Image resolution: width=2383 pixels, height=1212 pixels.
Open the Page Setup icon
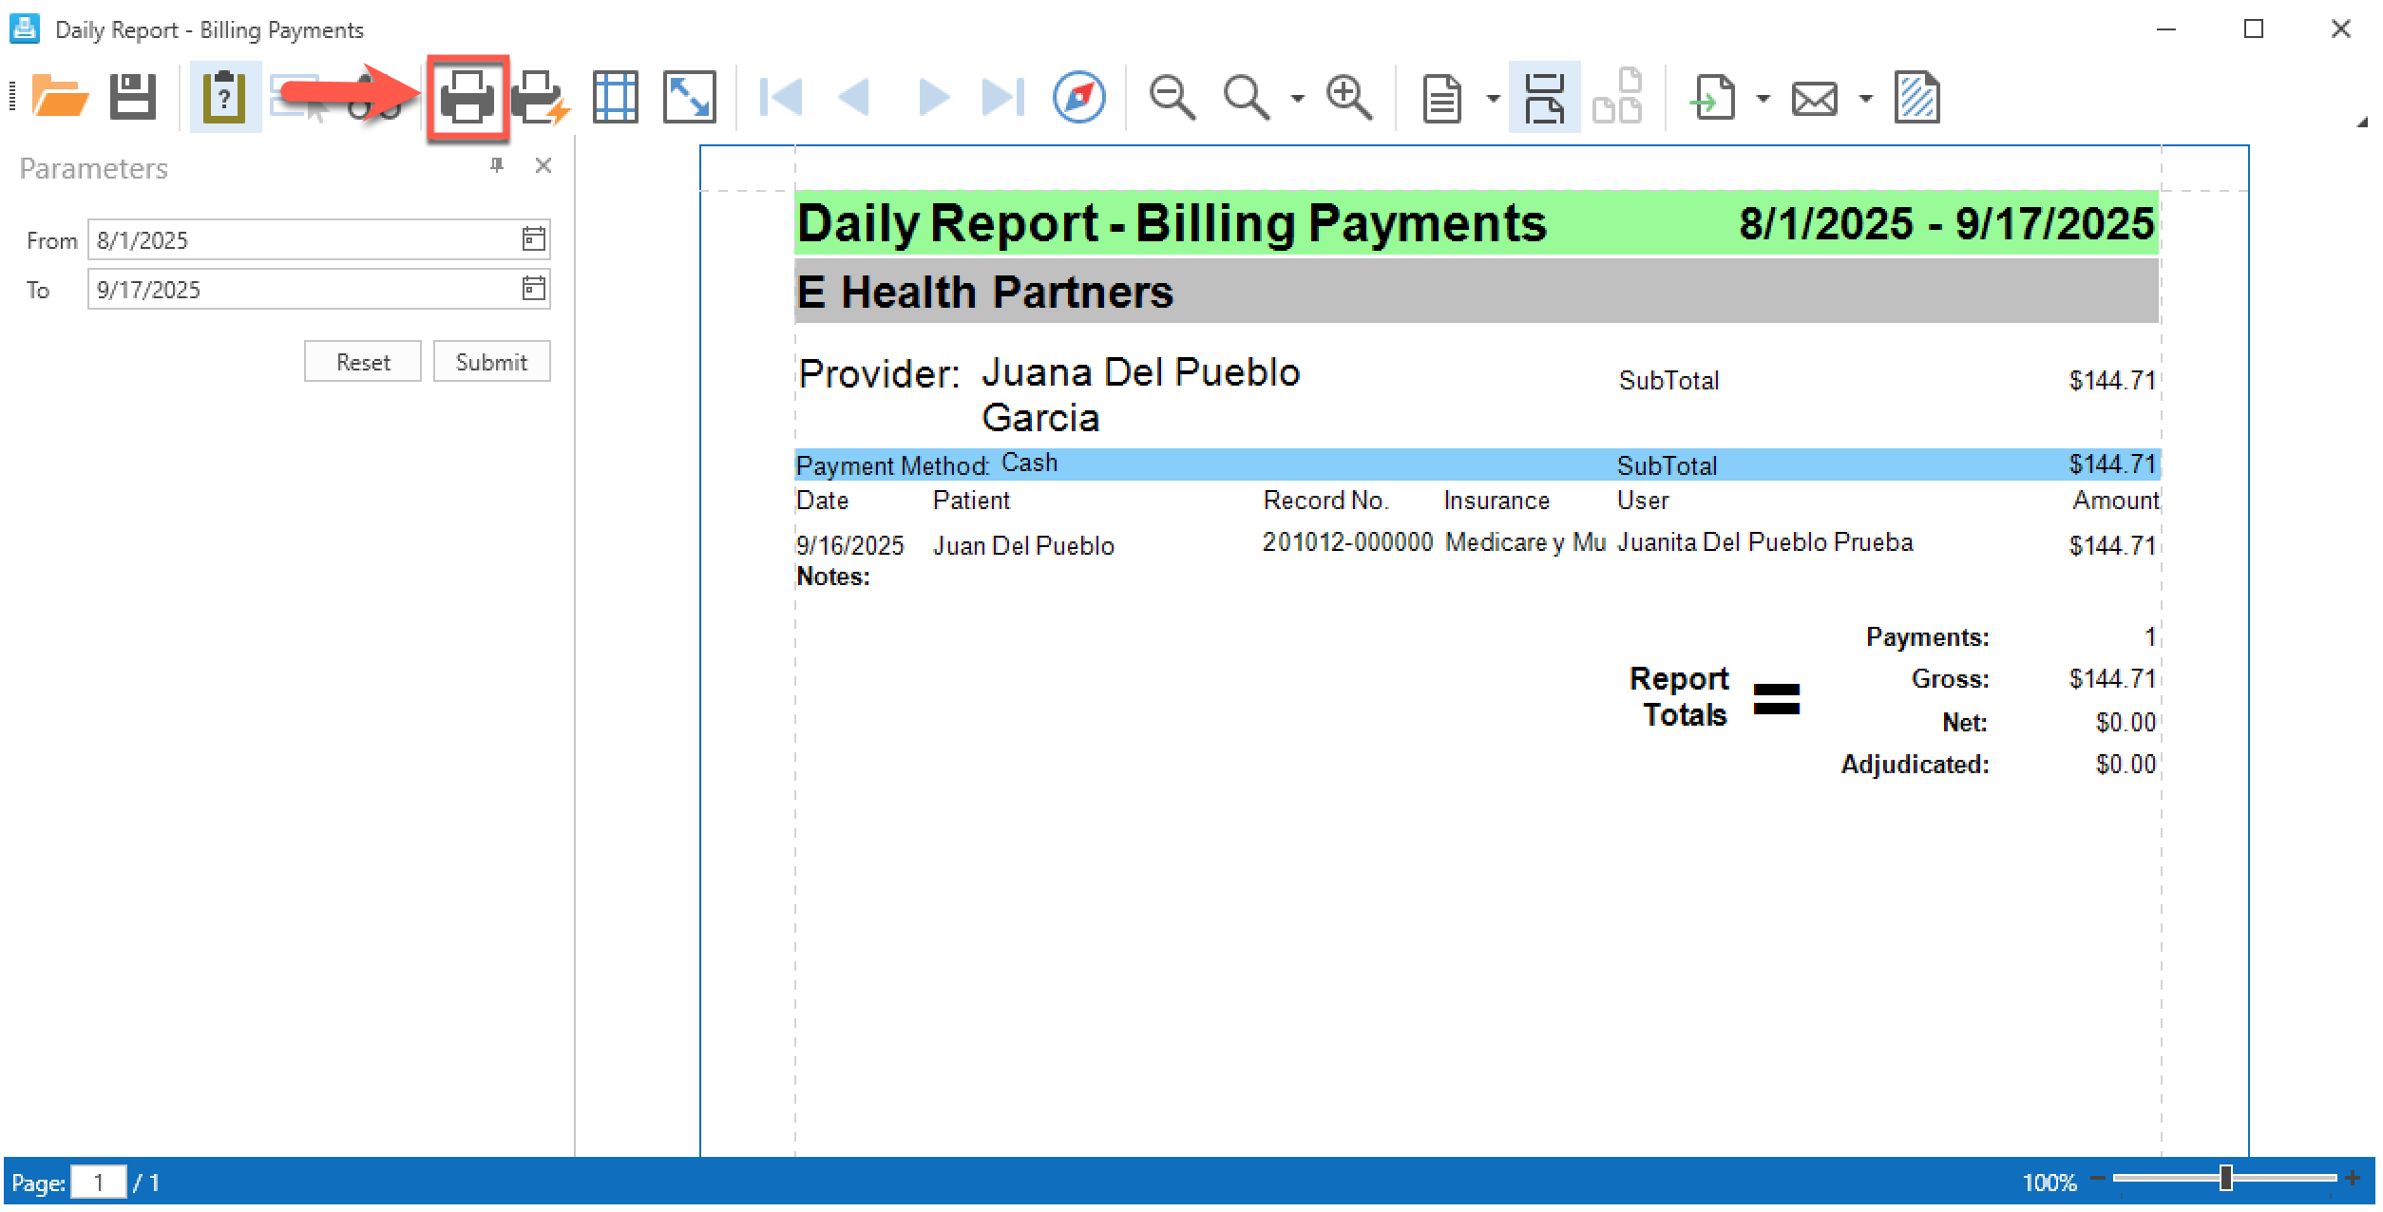pos(615,98)
